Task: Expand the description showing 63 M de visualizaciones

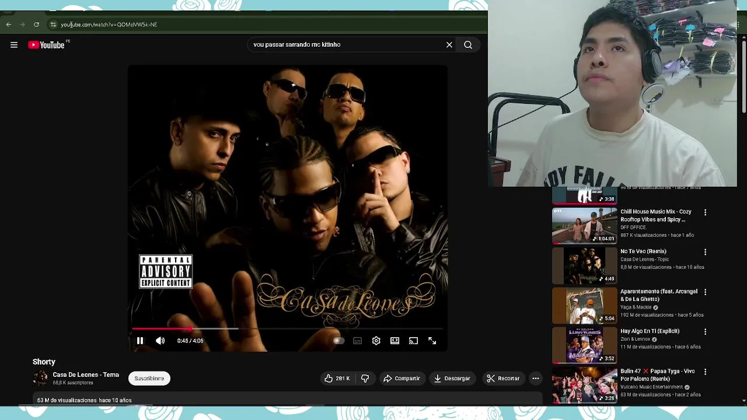Action: [288, 400]
